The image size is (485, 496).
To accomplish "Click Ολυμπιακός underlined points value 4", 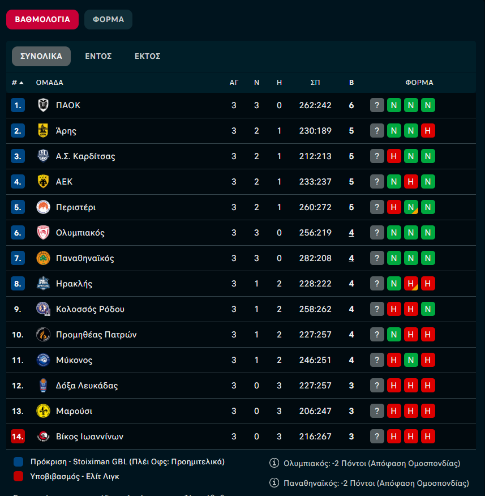I will tap(351, 233).
